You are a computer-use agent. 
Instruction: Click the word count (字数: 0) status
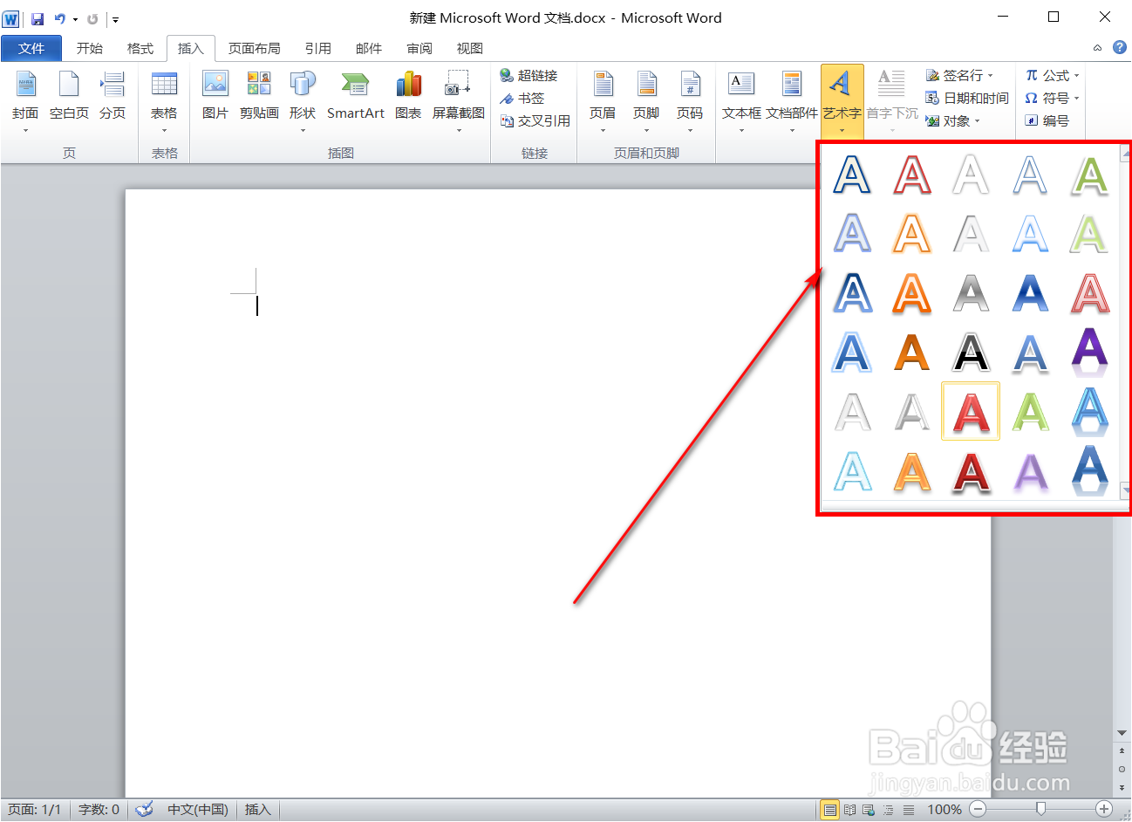coord(99,810)
